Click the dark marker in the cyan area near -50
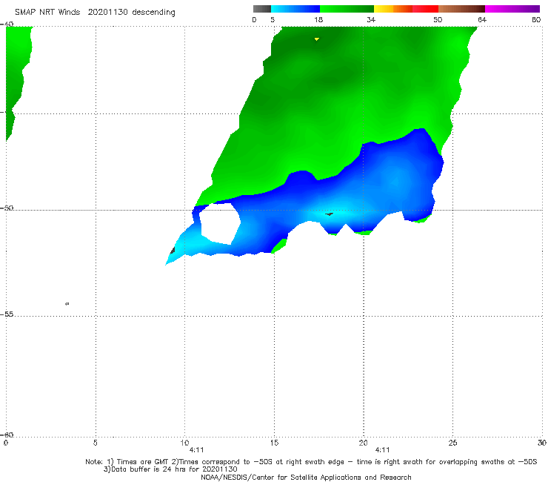This screenshot has width=548, height=482. coord(329,214)
